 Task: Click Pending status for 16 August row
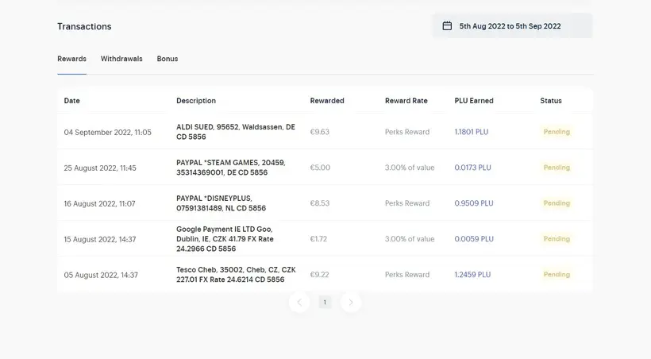(557, 203)
